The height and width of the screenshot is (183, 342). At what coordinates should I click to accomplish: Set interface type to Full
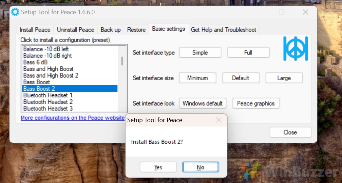coord(248,52)
